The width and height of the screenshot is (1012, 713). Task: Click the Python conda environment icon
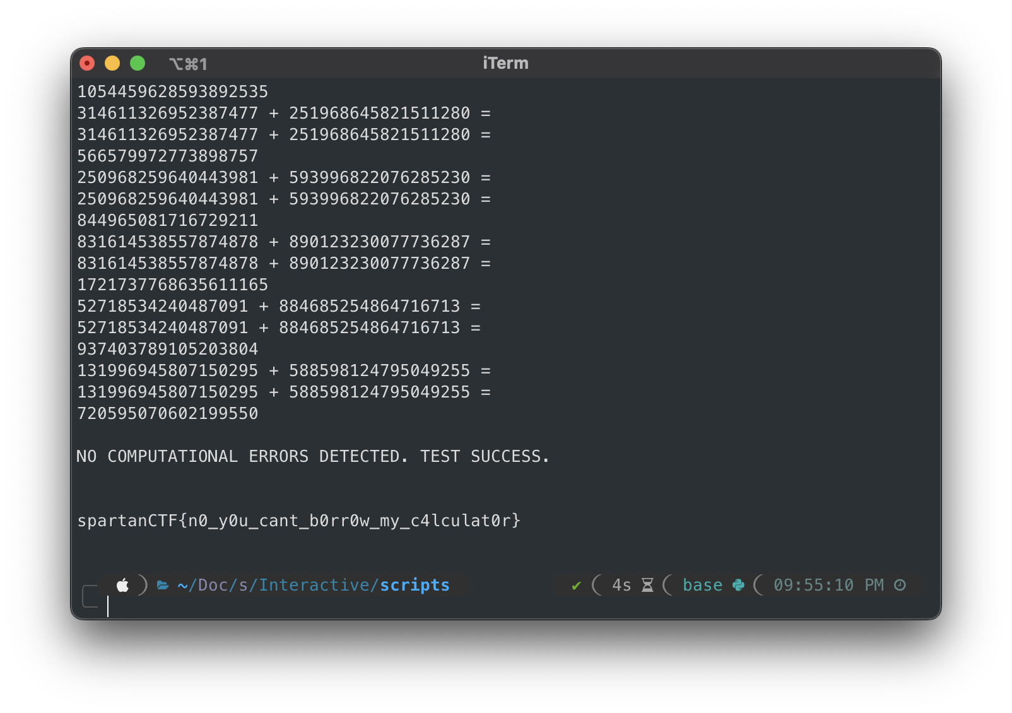[x=738, y=586]
